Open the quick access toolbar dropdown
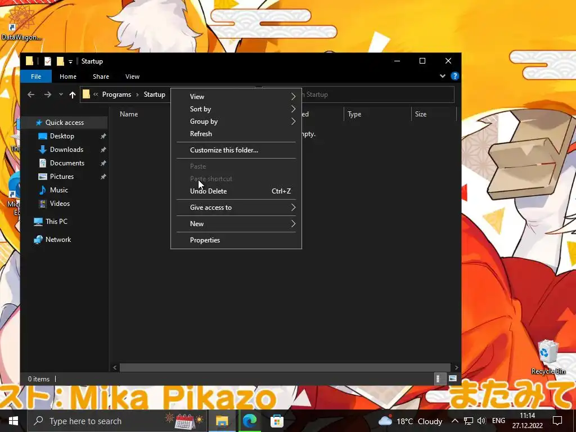 (x=70, y=62)
